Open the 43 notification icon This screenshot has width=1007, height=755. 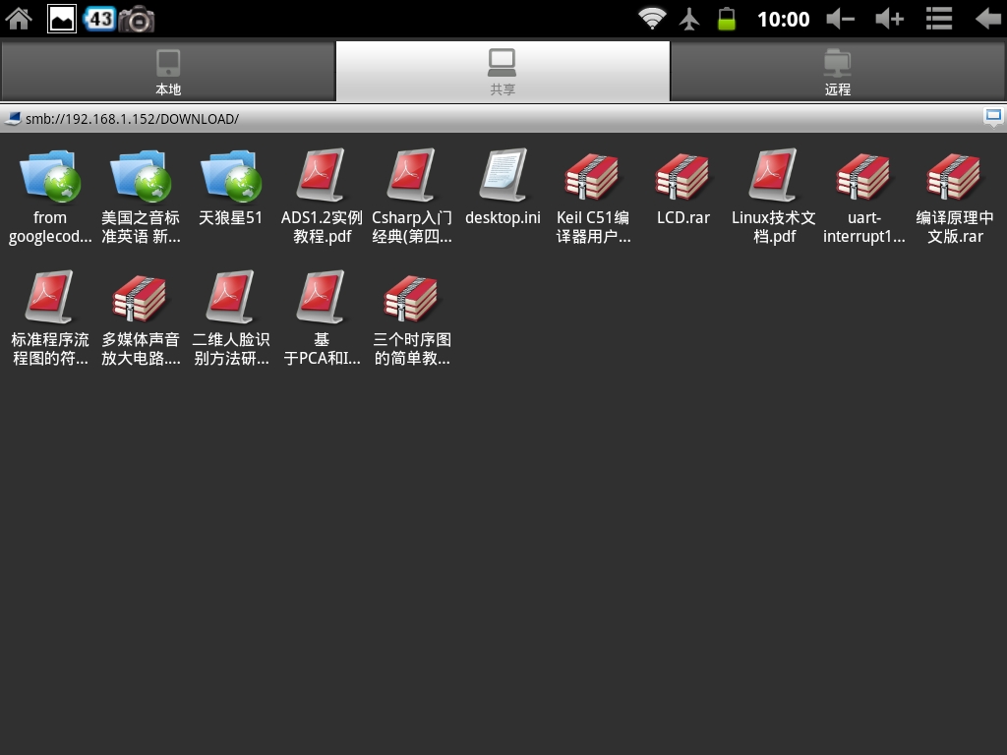[100, 19]
